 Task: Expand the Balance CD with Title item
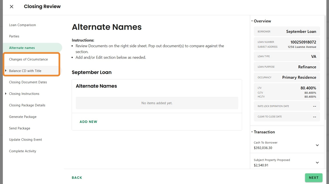pos(6,71)
